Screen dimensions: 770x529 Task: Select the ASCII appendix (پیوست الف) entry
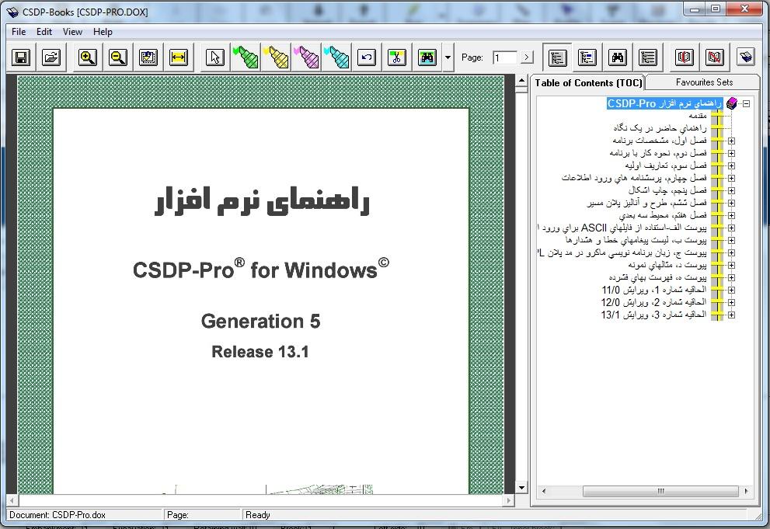pyautogui.click(x=622, y=228)
